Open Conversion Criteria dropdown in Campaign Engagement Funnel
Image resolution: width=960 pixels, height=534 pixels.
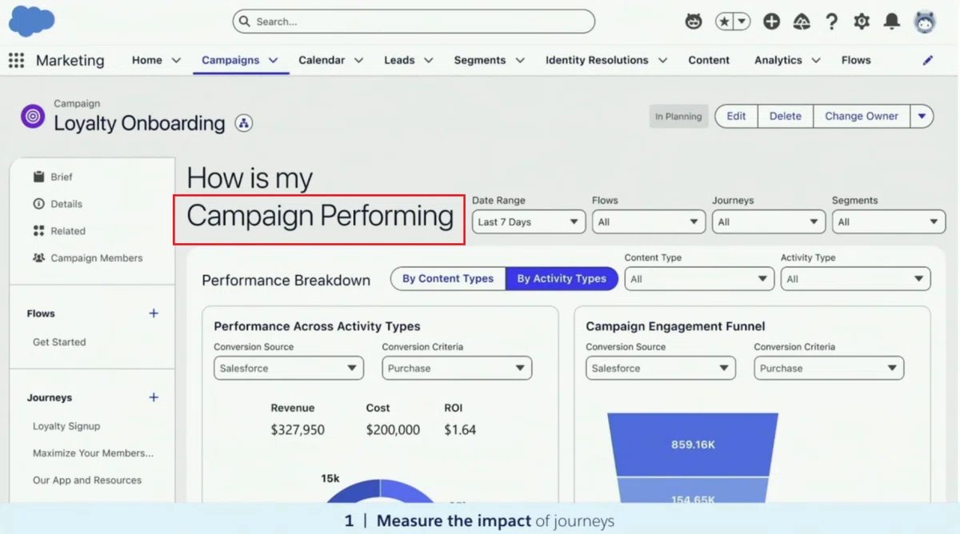[829, 369]
